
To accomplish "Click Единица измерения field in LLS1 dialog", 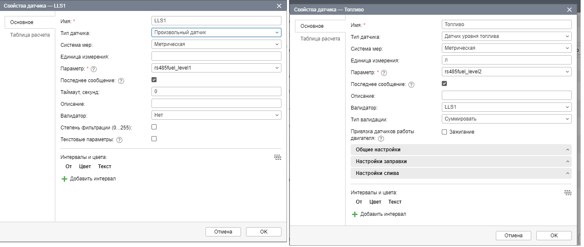I will [x=216, y=56].
